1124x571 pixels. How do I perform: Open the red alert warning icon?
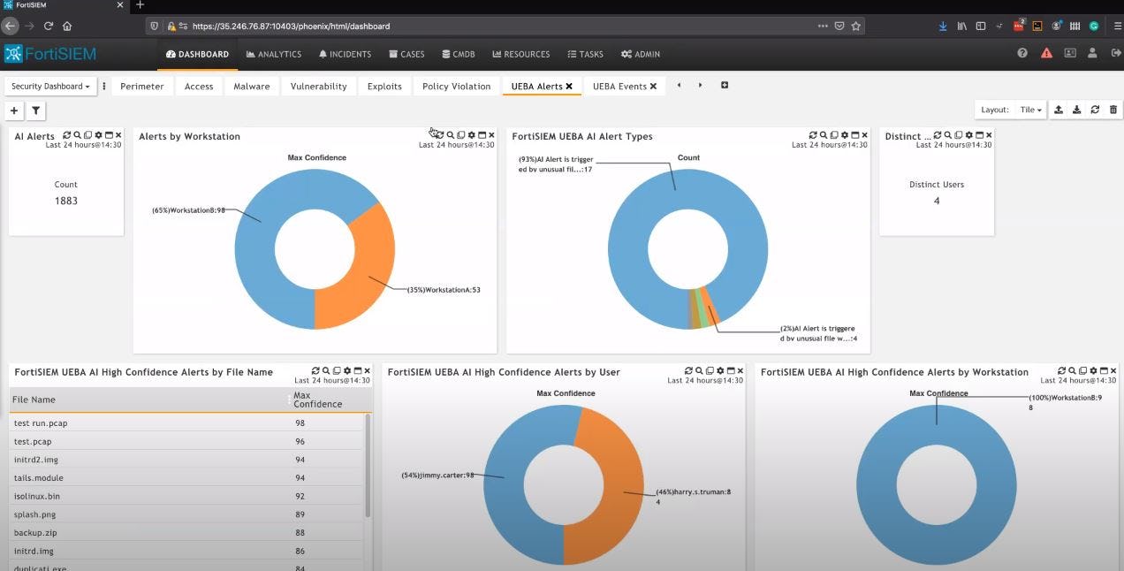(1046, 53)
